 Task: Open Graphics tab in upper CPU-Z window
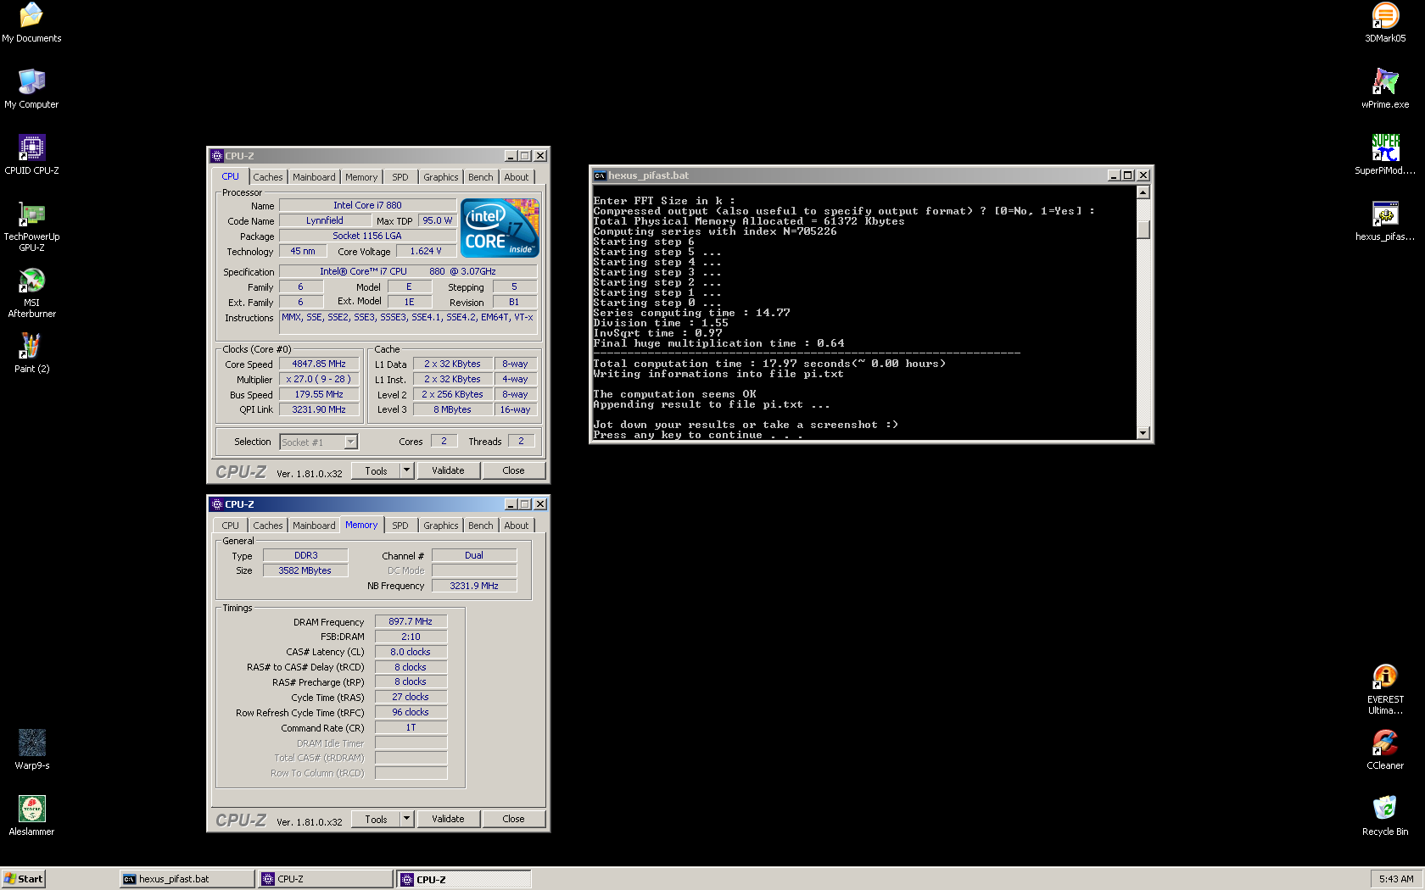point(441,177)
